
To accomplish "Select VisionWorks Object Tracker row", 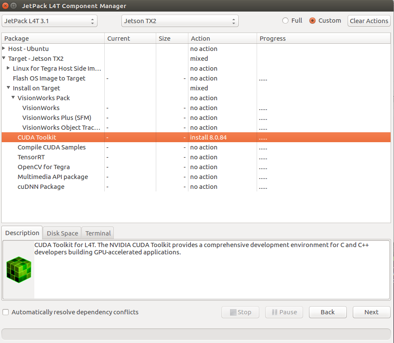I will [196, 128].
